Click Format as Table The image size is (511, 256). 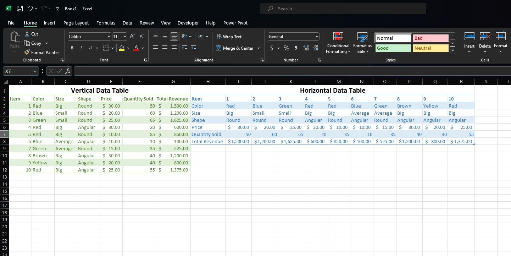coord(362,43)
